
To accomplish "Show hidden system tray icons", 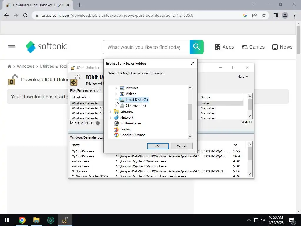I will 249,220.
